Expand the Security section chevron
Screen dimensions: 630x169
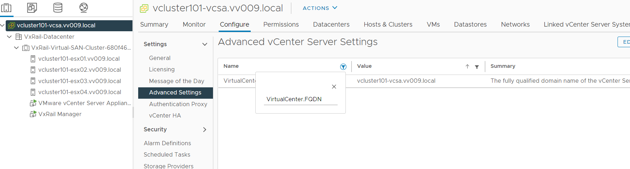click(x=205, y=130)
